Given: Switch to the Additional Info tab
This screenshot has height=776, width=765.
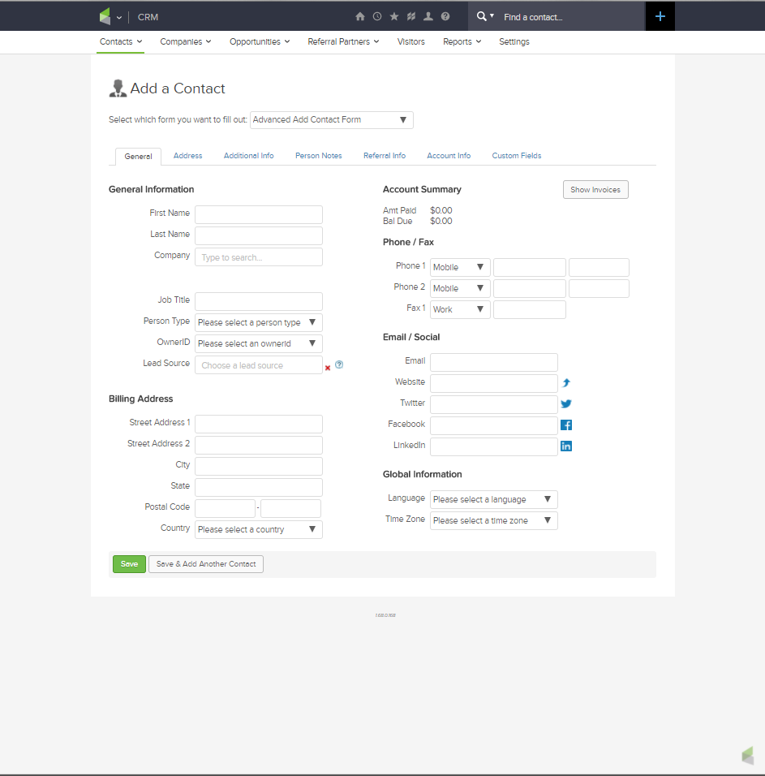Looking at the screenshot, I should coord(249,155).
